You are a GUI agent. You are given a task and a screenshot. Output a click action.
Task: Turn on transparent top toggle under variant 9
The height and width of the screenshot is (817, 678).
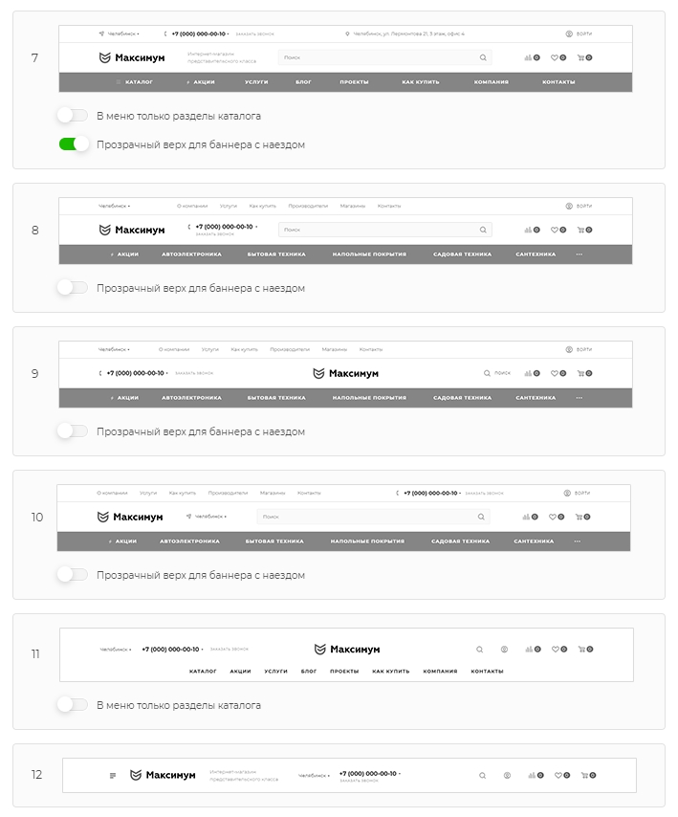tap(74, 431)
